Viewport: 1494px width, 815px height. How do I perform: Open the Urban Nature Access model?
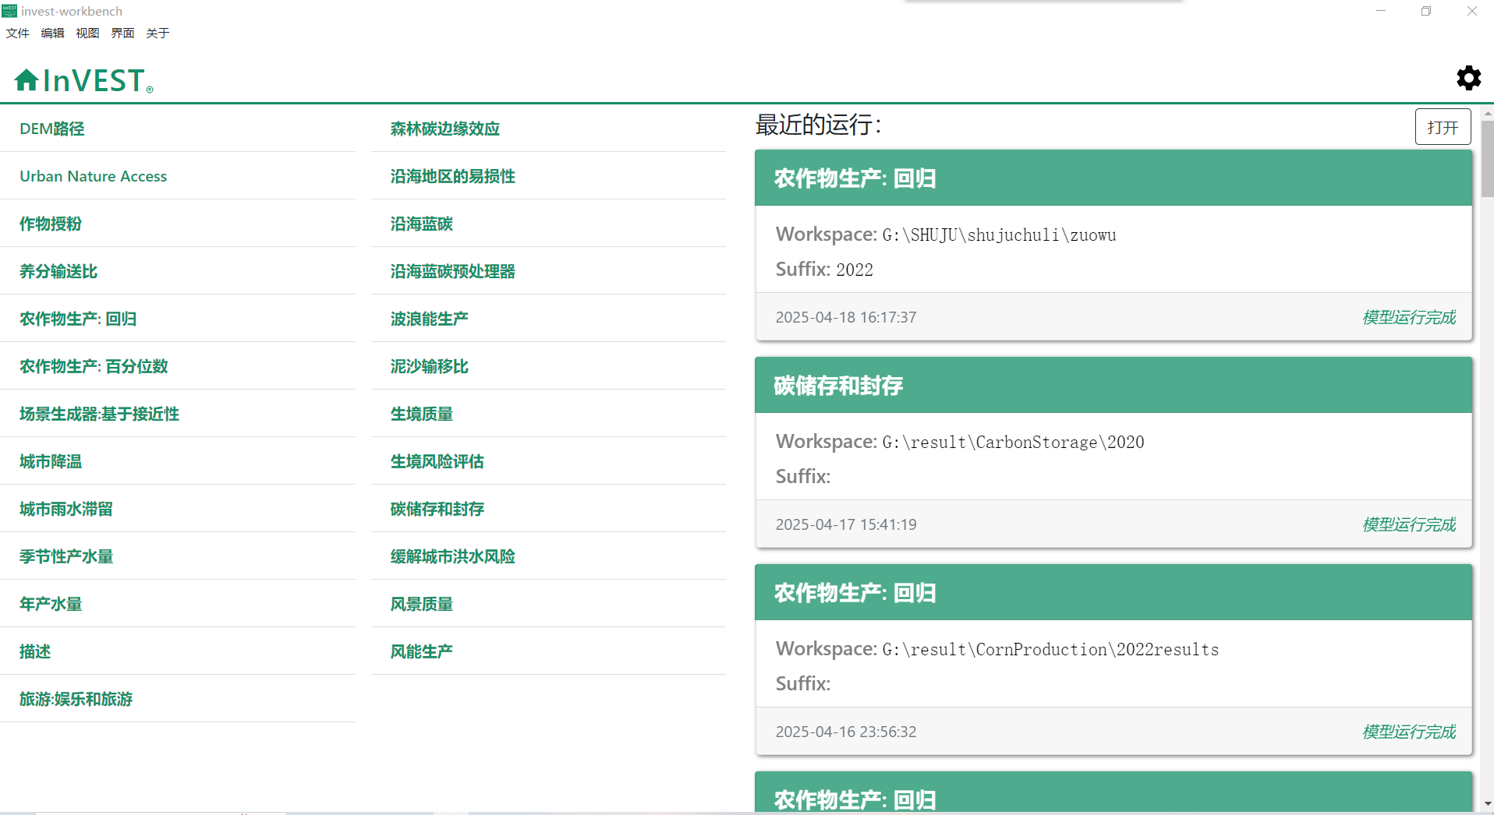pos(178,176)
